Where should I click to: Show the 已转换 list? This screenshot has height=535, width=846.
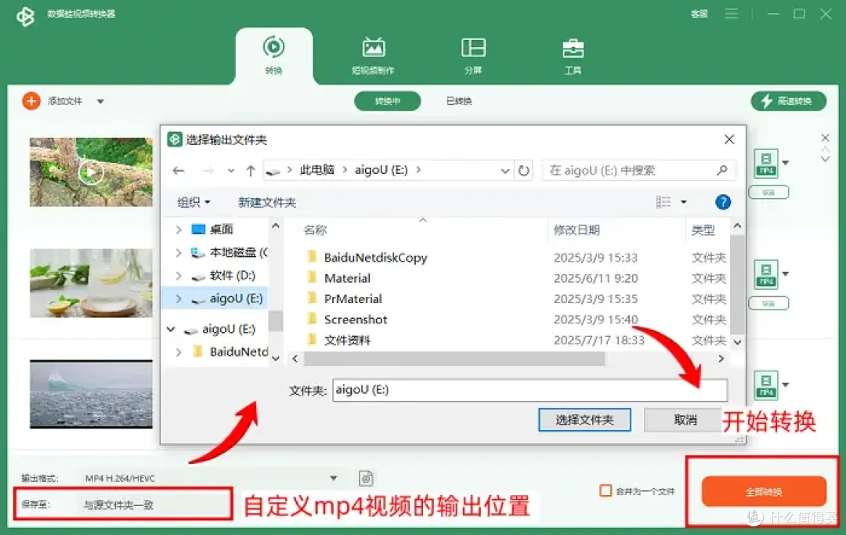pos(459,101)
